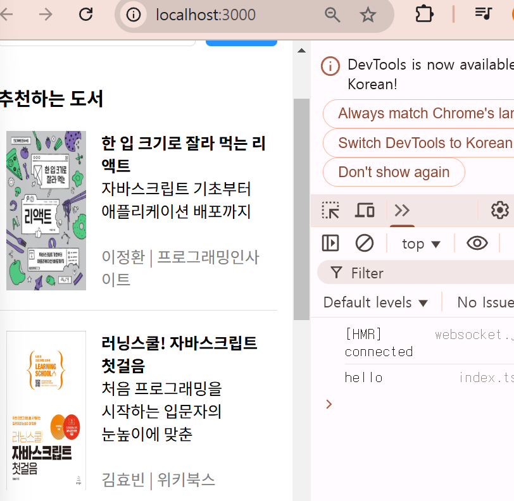Open the zoom magnifier in the address bar

(332, 15)
